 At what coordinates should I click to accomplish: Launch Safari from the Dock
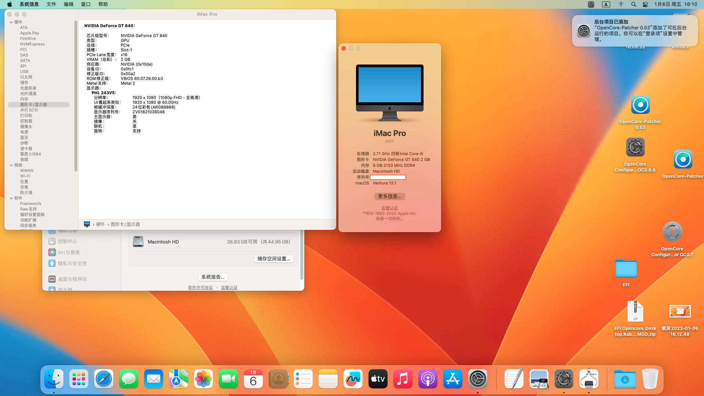(x=104, y=379)
